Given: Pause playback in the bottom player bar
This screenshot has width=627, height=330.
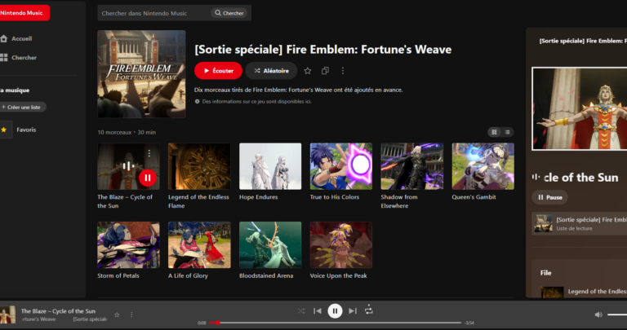Looking at the screenshot, I should point(335,310).
